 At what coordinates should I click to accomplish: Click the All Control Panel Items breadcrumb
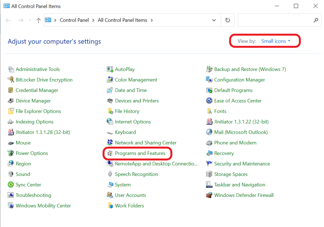pos(122,20)
